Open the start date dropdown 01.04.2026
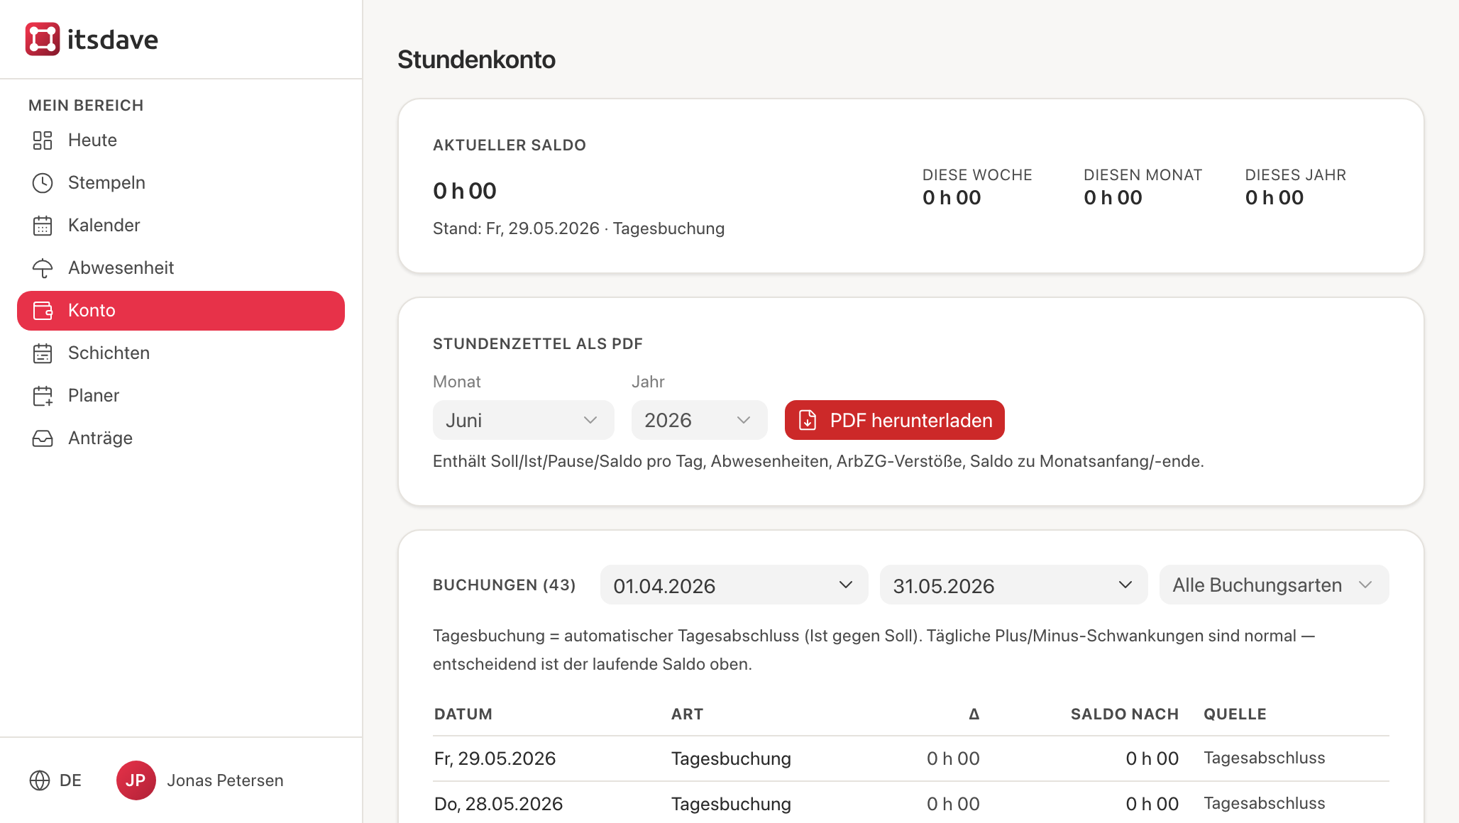Screen dimensions: 1459x823 (734, 585)
